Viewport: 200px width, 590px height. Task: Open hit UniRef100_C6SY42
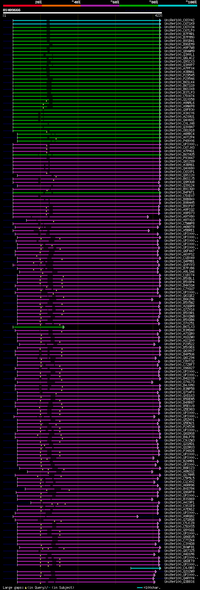pyautogui.click(x=179, y=20)
